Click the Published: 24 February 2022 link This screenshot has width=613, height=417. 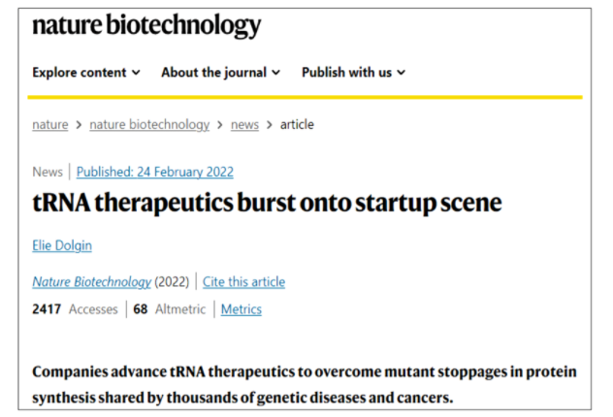pyautogui.click(x=154, y=172)
